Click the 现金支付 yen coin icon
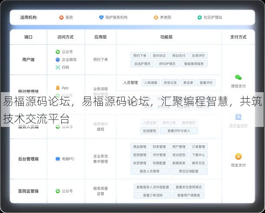This screenshot has height=213, width=265. 238,156
